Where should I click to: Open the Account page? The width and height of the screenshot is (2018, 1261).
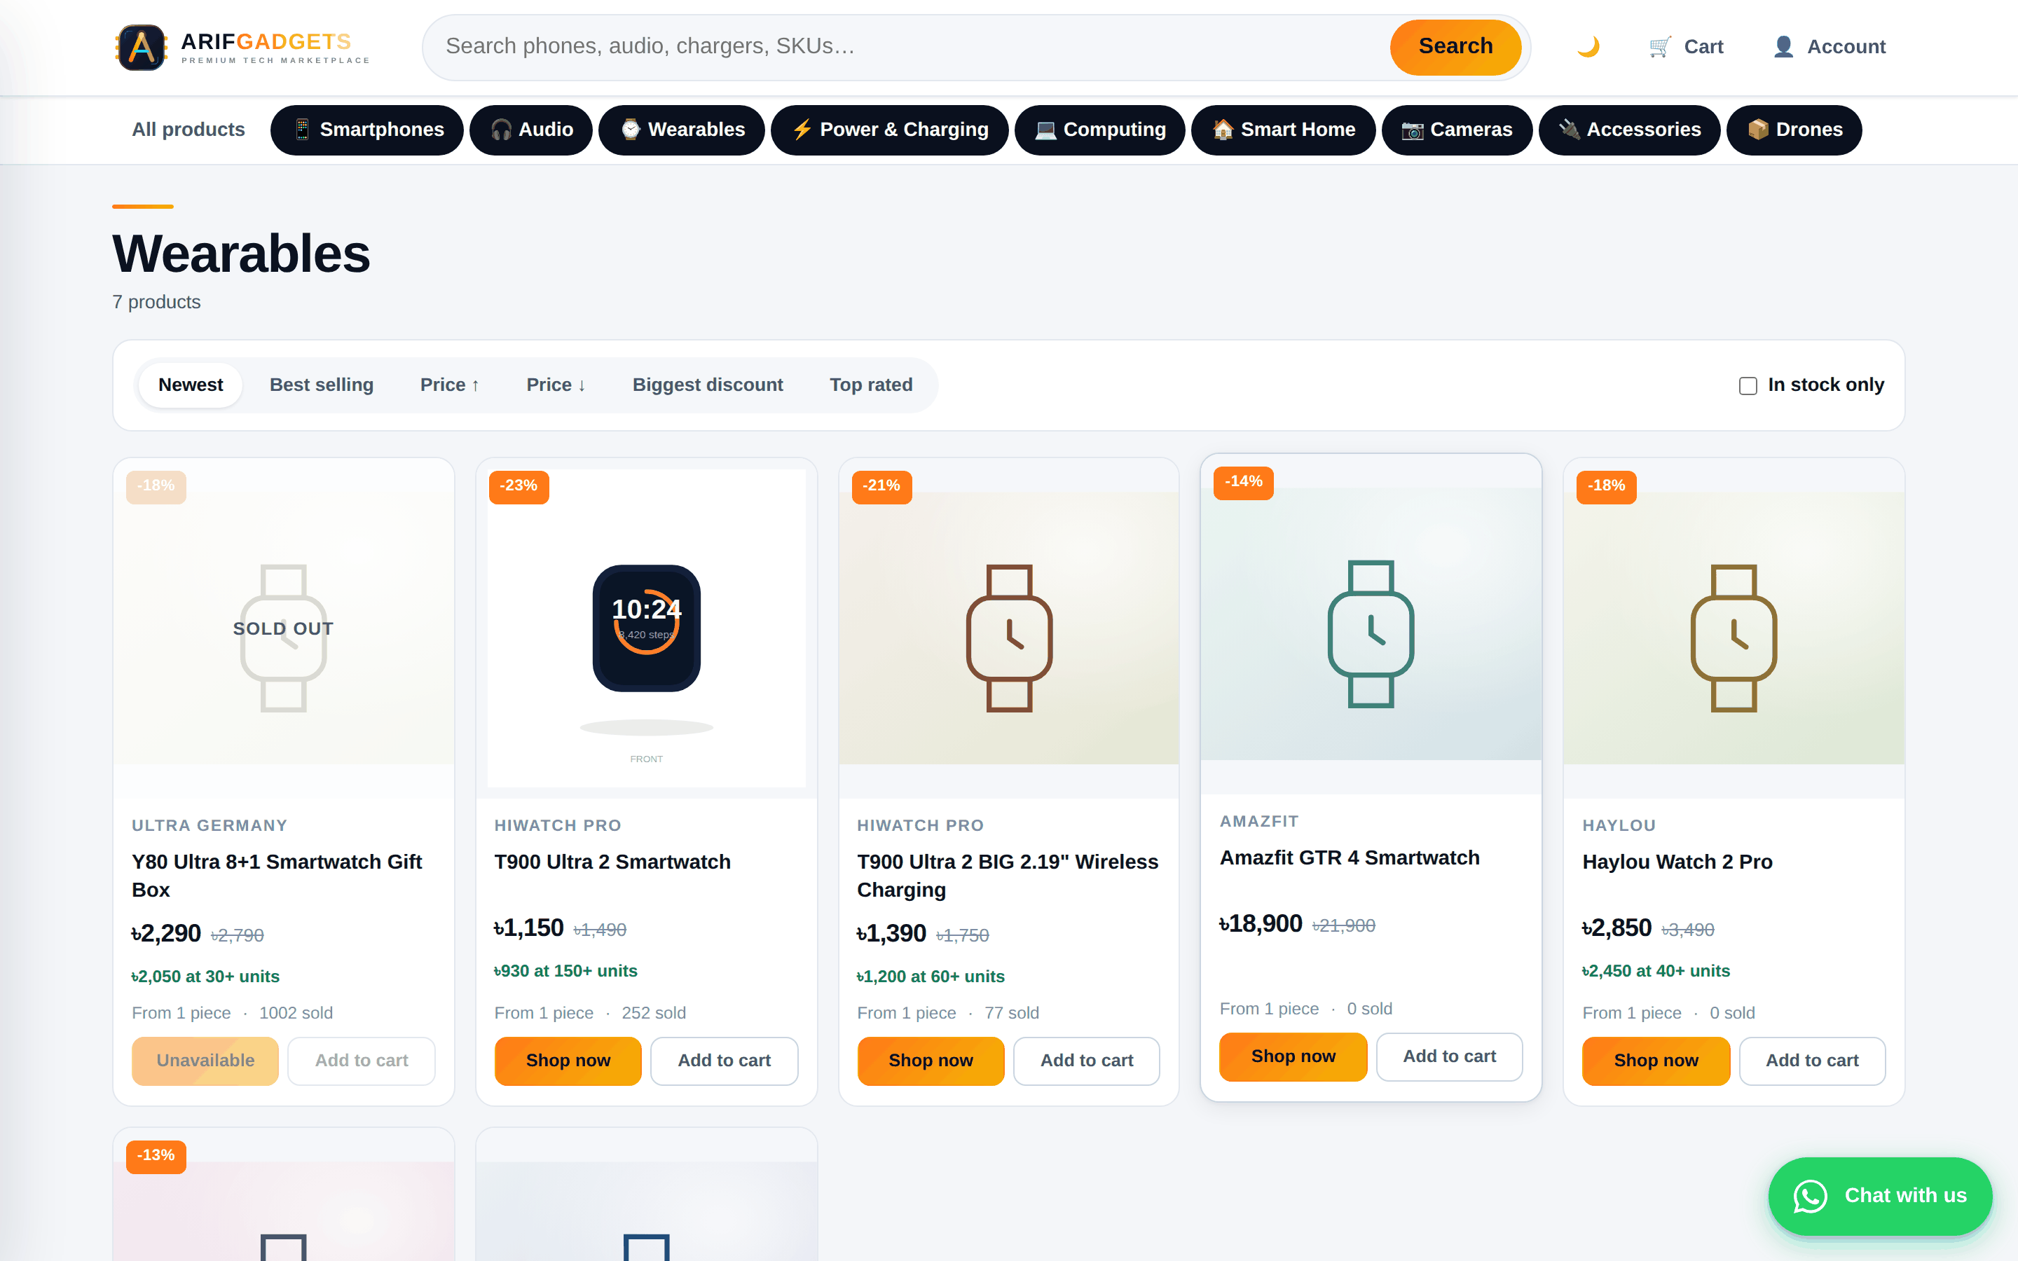point(1829,47)
